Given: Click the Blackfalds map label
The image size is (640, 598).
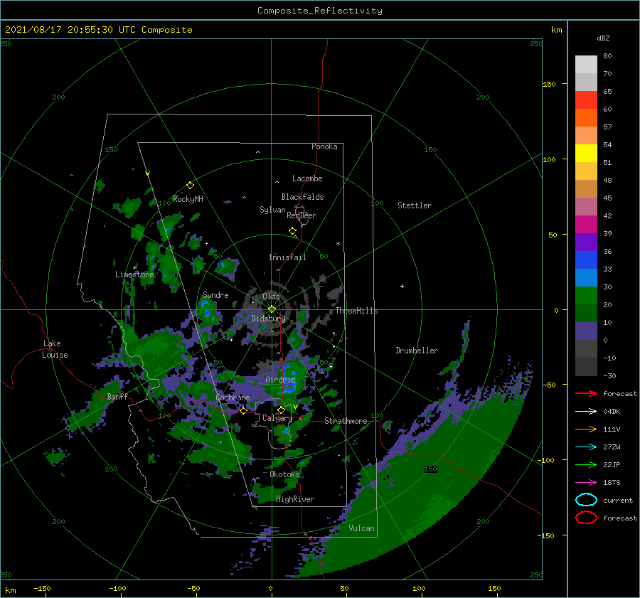Looking at the screenshot, I should [x=302, y=197].
